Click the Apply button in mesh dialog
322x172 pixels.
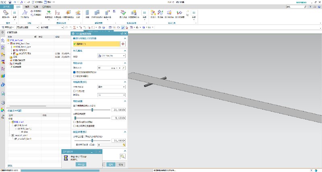click(111, 165)
